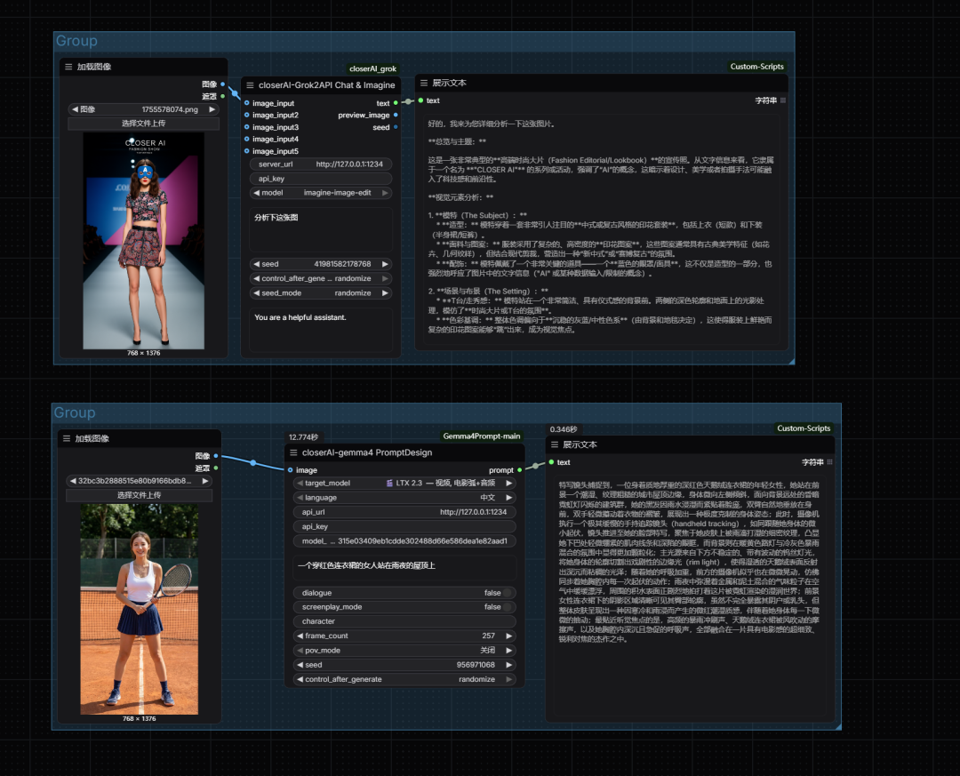Click 图像 output port of 32bc3b image loader
The image size is (960, 776).
coord(216,456)
